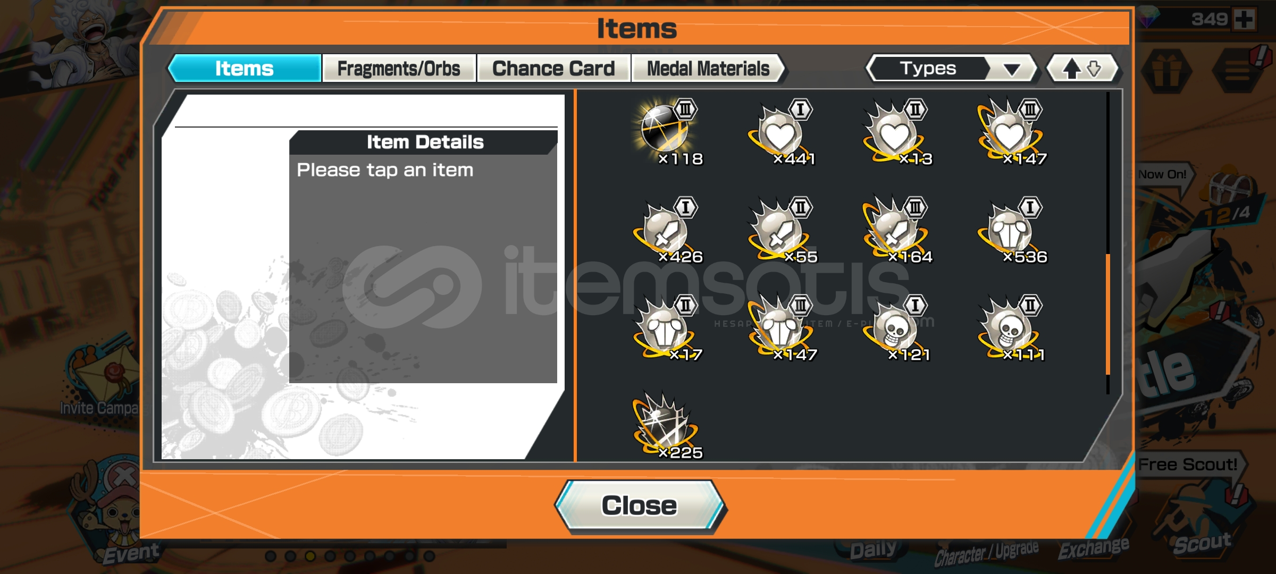Go to the Medal Materials tab
1276x574 pixels.
(708, 69)
